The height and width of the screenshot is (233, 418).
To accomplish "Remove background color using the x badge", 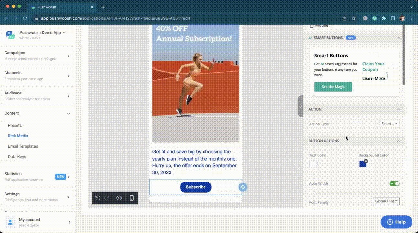I will click(366, 161).
